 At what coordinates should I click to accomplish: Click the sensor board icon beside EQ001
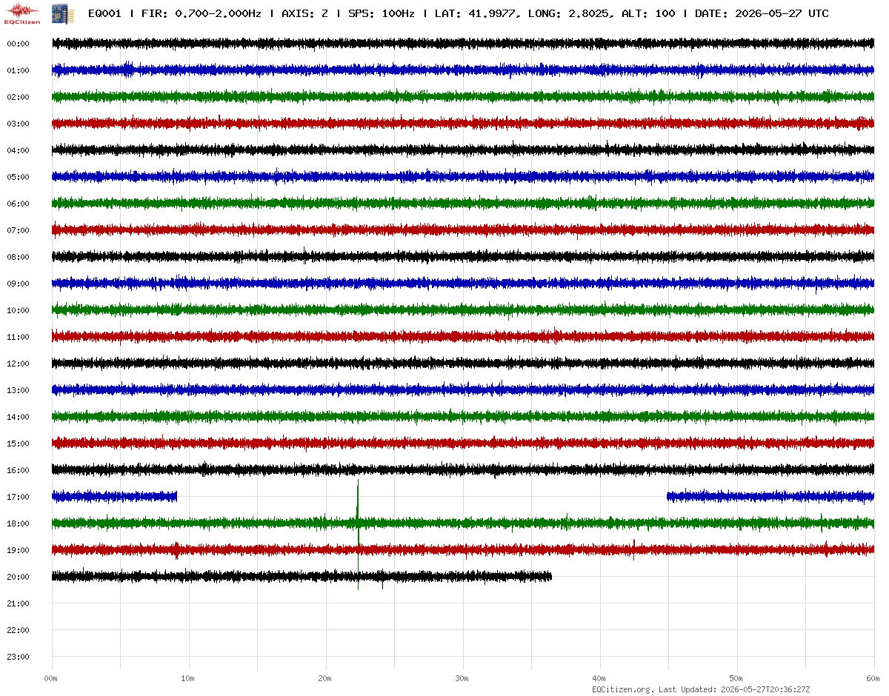tap(57, 13)
